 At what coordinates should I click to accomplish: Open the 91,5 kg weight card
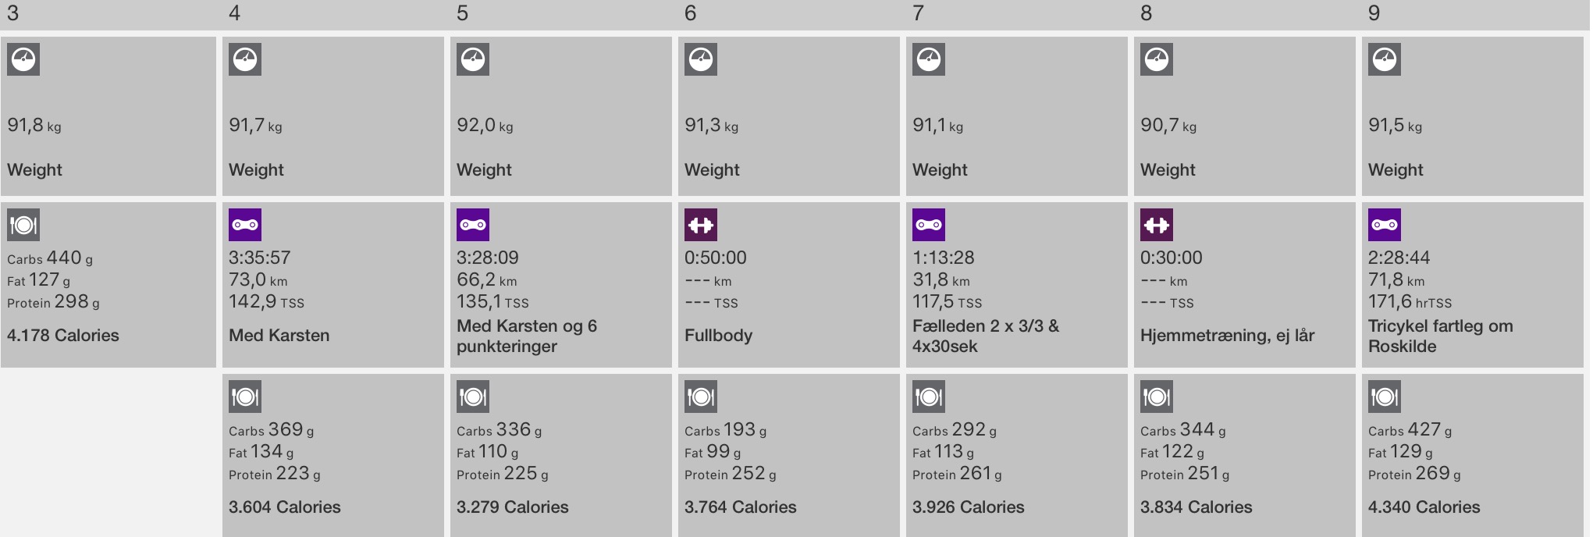coord(1472,116)
